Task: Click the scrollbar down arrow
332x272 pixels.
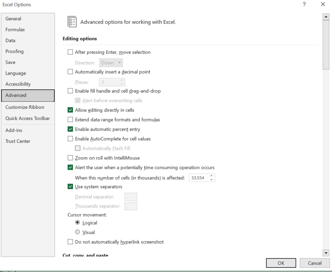Action: [x=326, y=253]
